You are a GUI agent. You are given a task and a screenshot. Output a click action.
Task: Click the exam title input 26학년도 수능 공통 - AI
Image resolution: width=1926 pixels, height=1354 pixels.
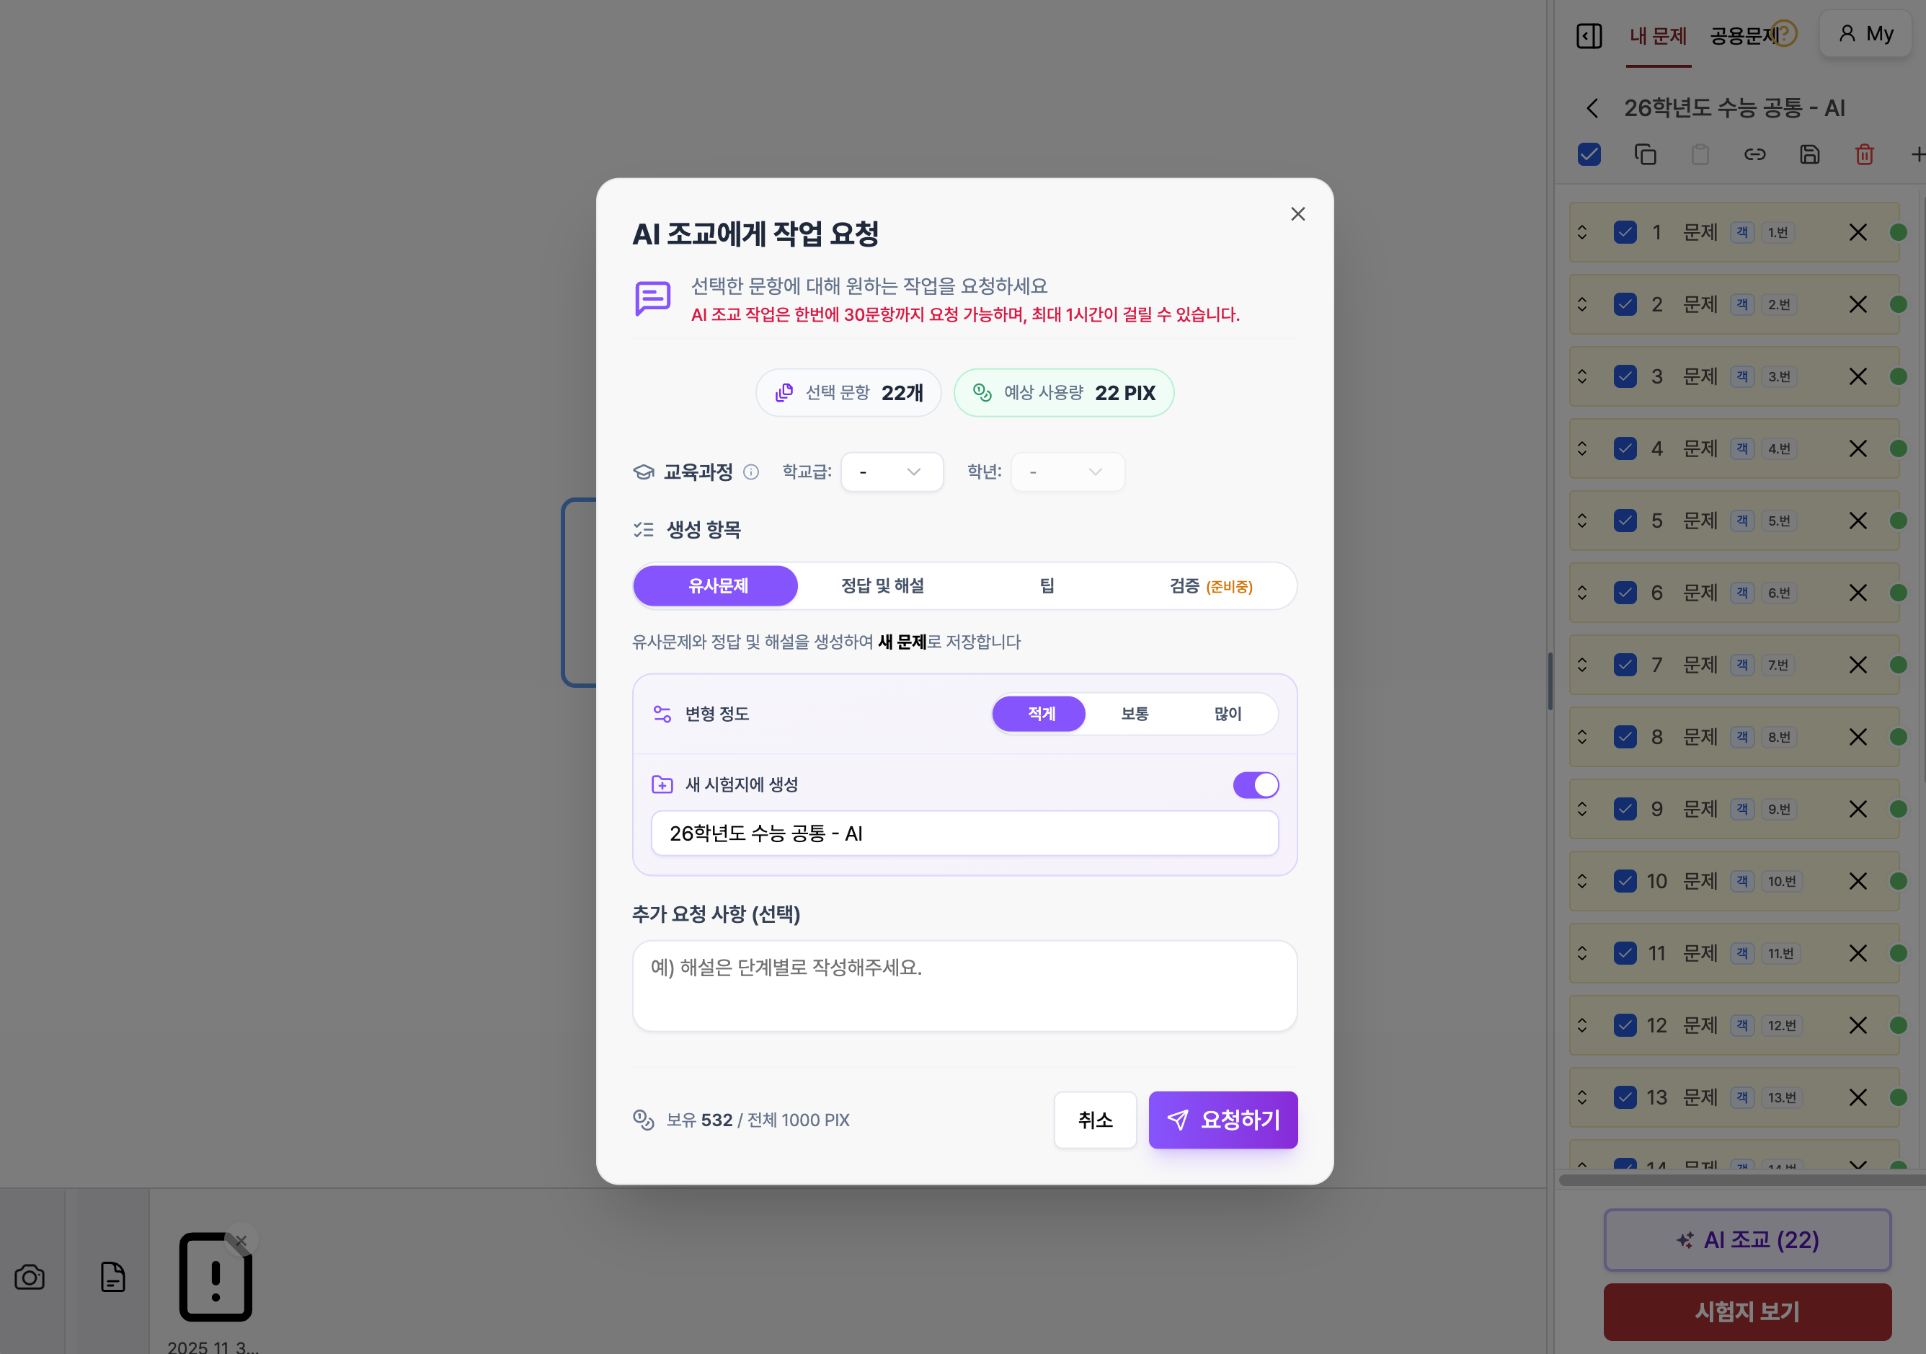pos(964,833)
